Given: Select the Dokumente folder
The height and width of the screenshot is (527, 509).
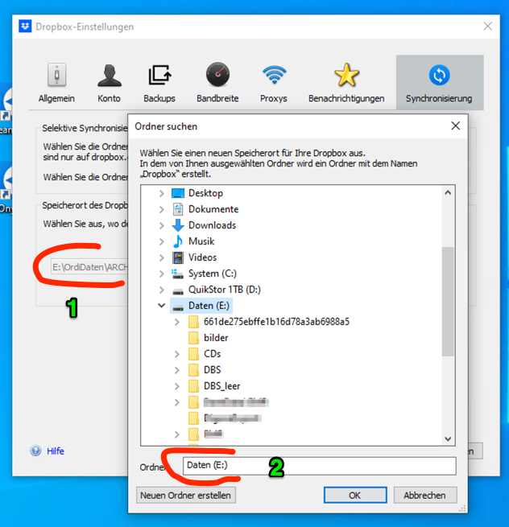Looking at the screenshot, I should click(x=205, y=209).
